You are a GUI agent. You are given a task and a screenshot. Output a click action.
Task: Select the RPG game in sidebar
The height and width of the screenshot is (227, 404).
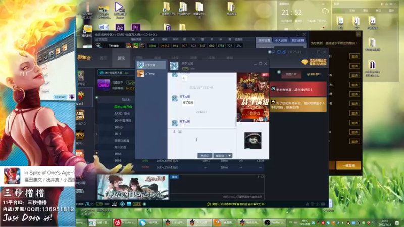(80, 137)
